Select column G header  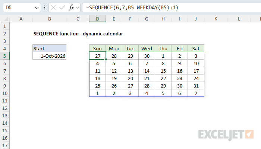point(147,19)
